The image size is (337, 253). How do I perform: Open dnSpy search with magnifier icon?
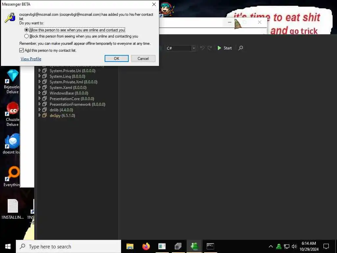241,48
